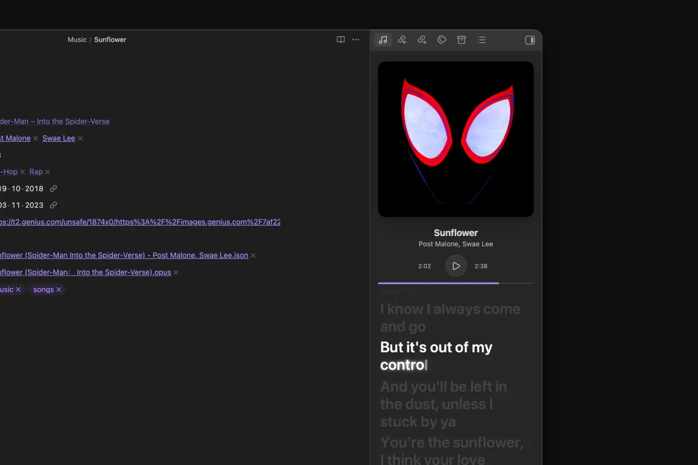The image size is (698, 465).
Task: Click the Sunflower breadcrumb title
Action: click(x=110, y=40)
